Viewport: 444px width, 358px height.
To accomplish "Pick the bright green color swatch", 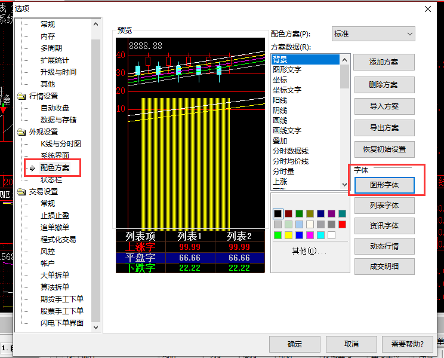I will coord(277,235).
